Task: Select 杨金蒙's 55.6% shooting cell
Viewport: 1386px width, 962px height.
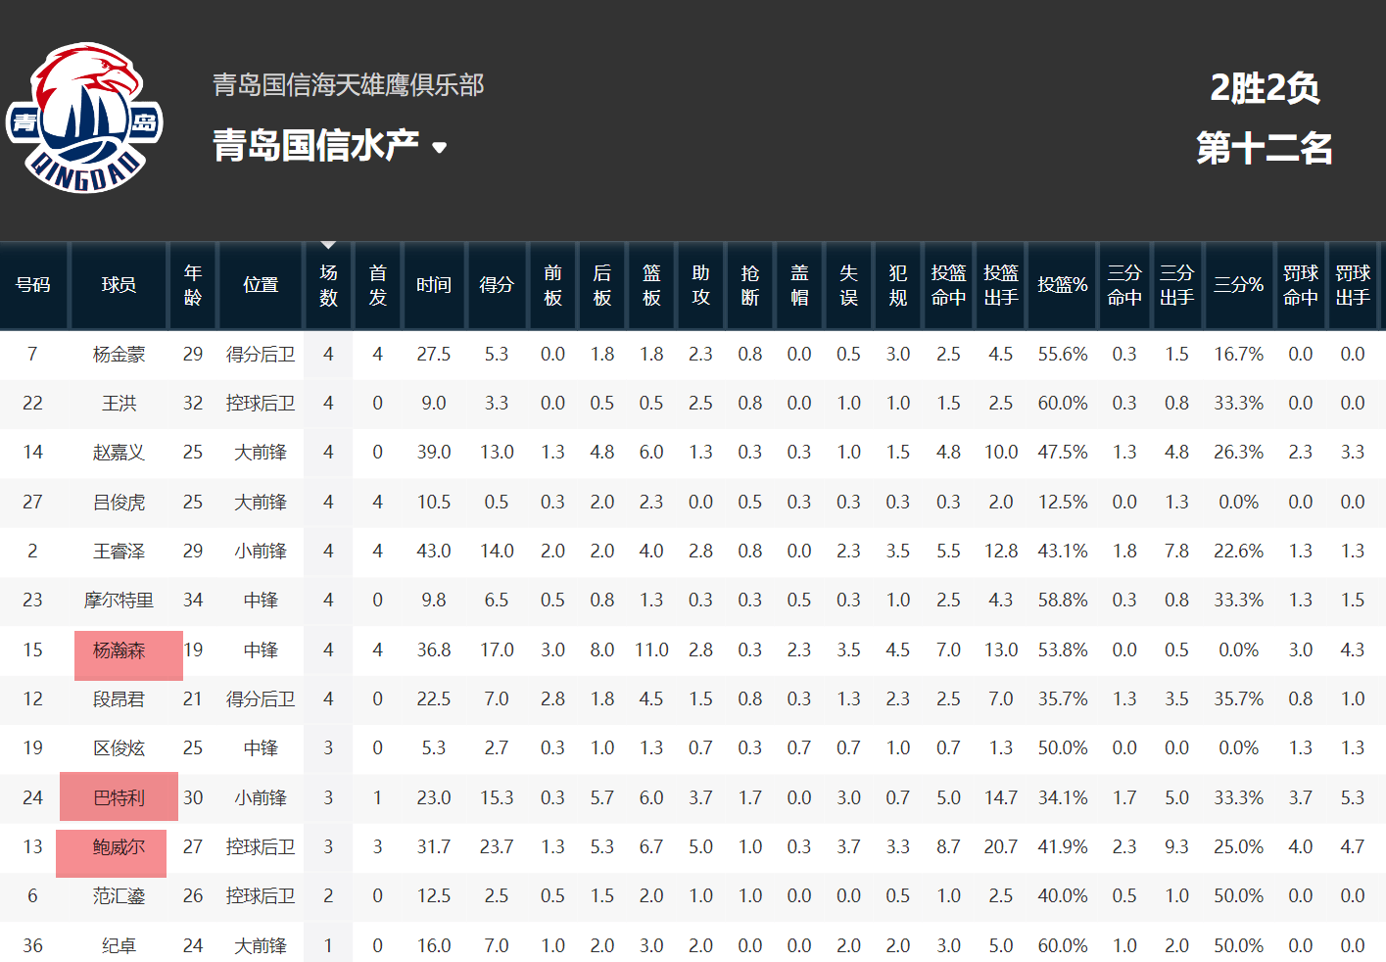Action: point(1063,355)
